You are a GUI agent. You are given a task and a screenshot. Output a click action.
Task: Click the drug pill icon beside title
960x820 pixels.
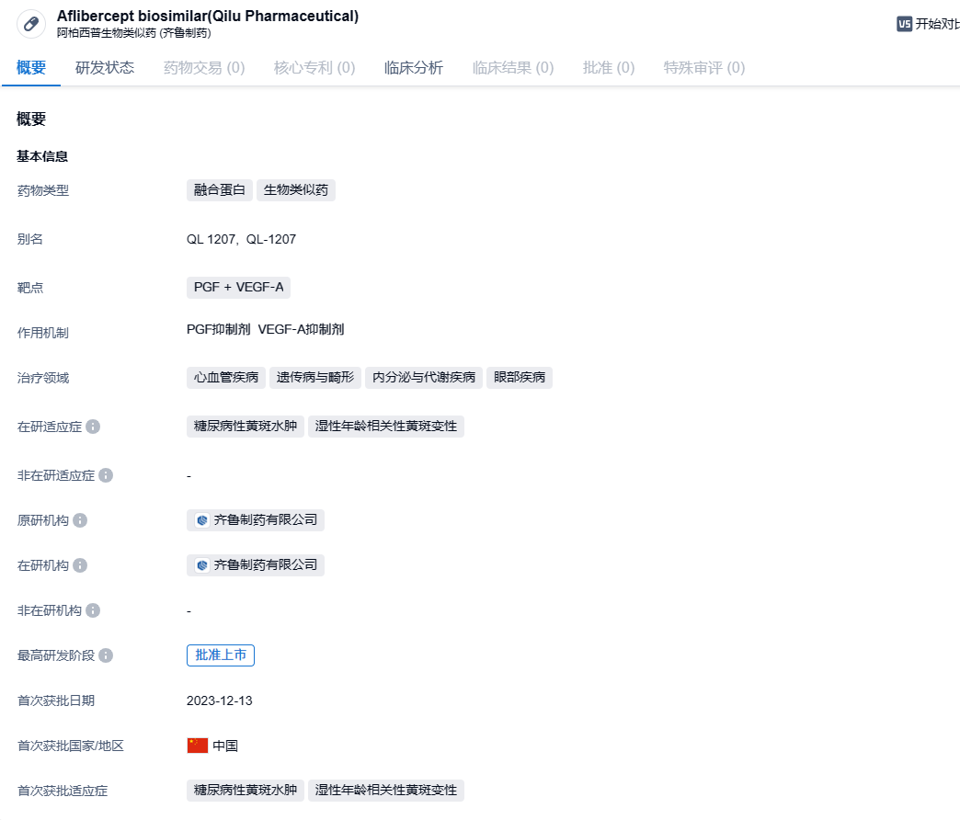(31, 24)
